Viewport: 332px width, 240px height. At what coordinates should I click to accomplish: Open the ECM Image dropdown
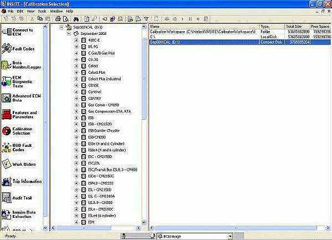230,236
